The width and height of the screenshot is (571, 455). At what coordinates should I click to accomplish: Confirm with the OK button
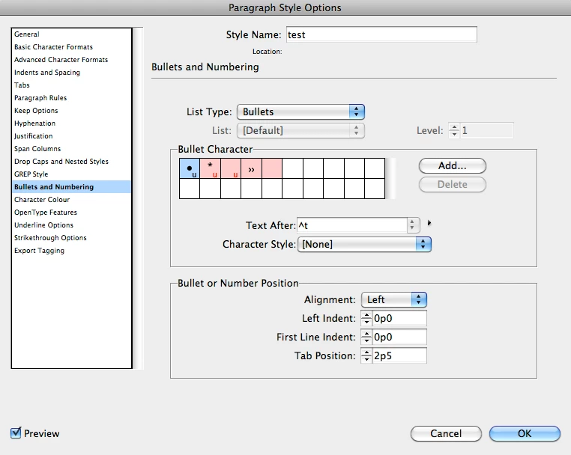coord(525,433)
